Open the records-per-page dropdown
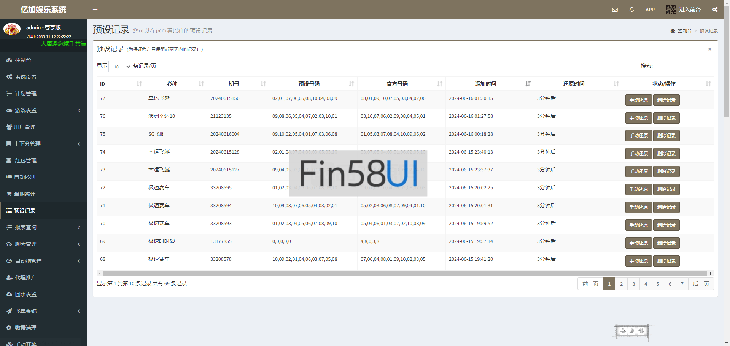This screenshot has width=730, height=346. (x=120, y=67)
